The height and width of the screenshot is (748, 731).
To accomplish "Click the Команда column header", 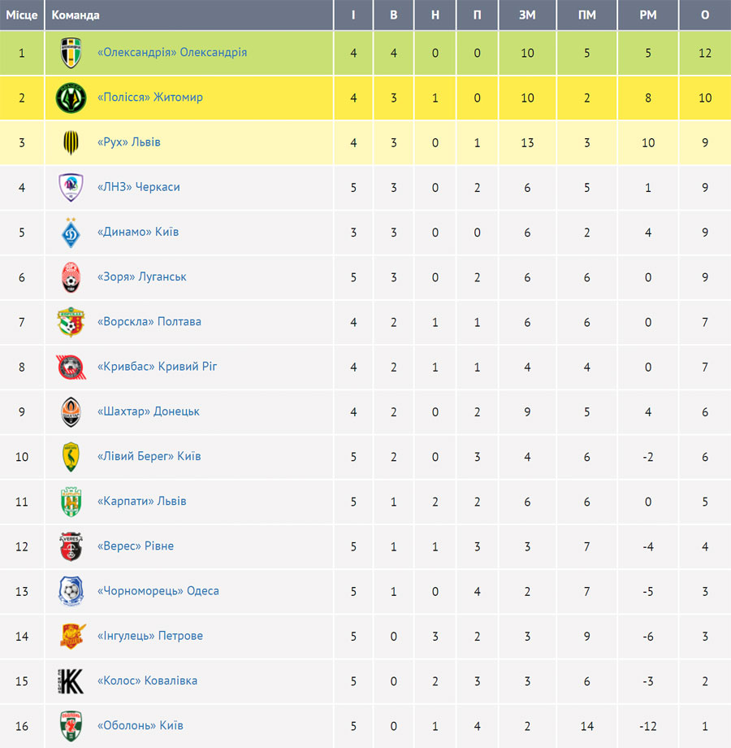I will click(x=76, y=15).
